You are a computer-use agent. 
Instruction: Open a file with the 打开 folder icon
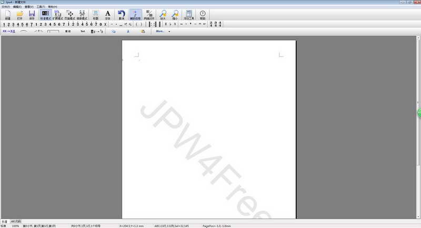click(19, 15)
